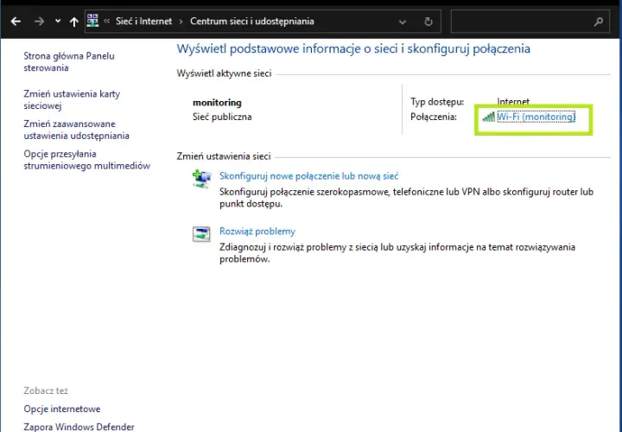Click the Wi-Fi signal strength icon
Image resolution: width=622 pixels, height=432 pixels.
(x=489, y=117)
